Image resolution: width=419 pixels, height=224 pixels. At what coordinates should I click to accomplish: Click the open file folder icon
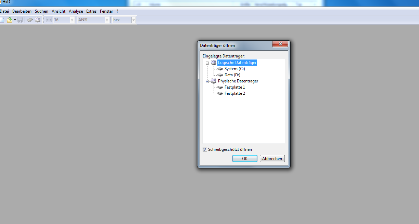tap(9, 20)
